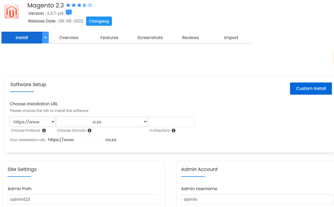The height and width of the screenshot is (207, 334).
Task: Click the Admin Username field
Action: click(256, 199)
